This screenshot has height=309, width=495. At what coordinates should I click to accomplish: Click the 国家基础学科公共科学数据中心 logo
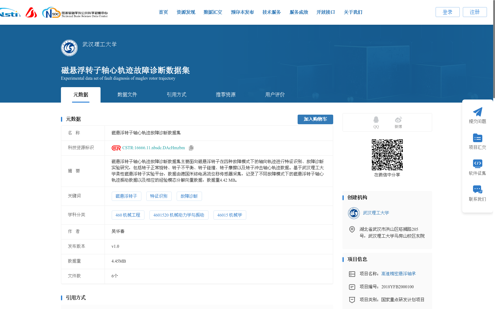pos(76,12)
